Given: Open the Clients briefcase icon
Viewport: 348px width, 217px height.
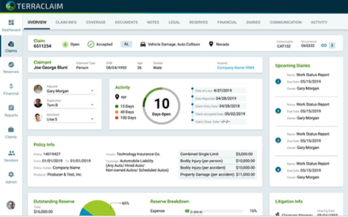Looking at the screenshot, I should coord(11,129).
